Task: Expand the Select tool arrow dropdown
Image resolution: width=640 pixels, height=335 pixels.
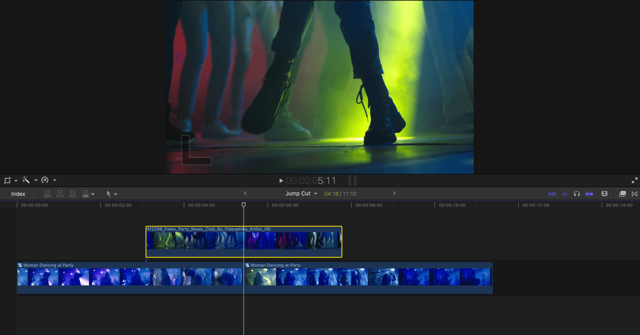Action: [115, 194]
